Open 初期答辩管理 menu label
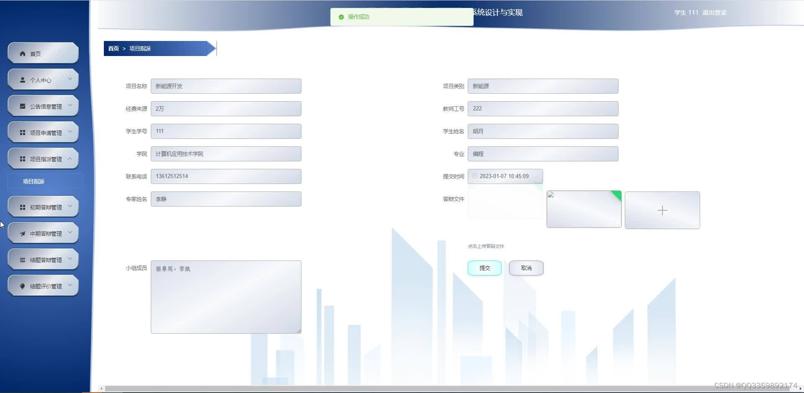Image resolution: width=804 pixels, height=393 pixels. coord(46,207)
